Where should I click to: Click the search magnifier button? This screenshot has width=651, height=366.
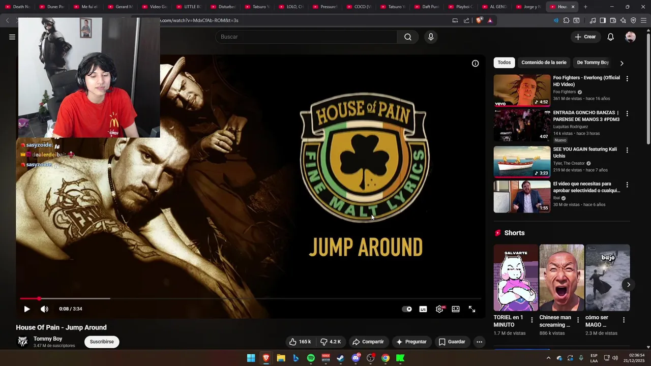tap(408, 37)
